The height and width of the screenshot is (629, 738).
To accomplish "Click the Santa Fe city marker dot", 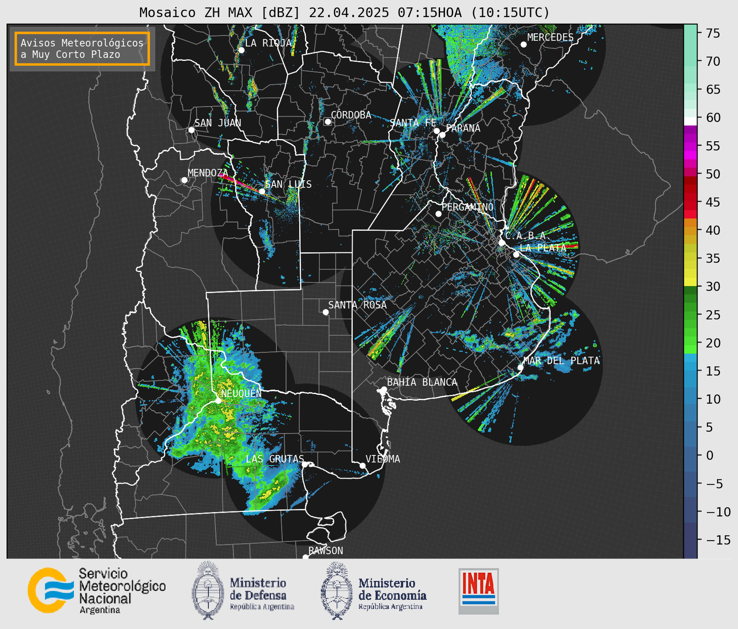I will [437, 131].
